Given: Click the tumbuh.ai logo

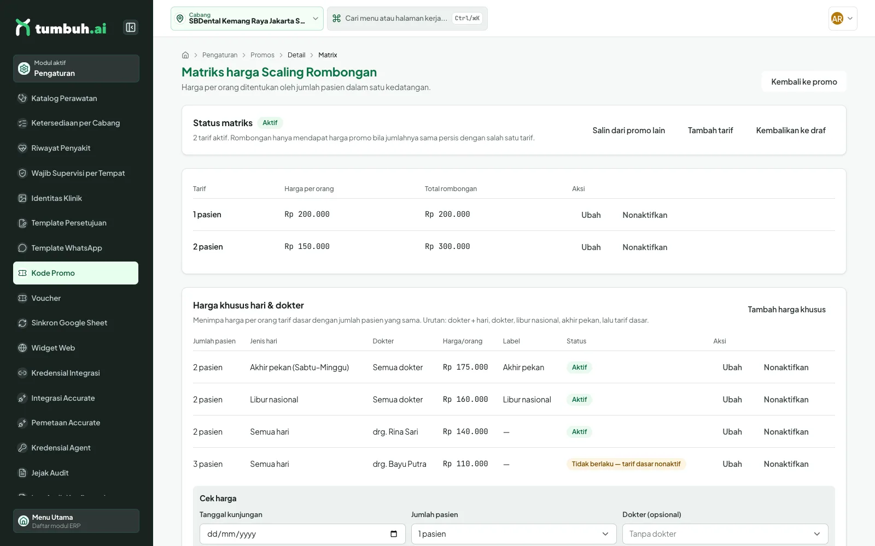Looking at the screenshot, I should 61,28.
